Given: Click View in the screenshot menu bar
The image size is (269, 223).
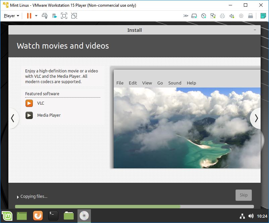Looking at the screenshot, I should click(x=147, y=83).
